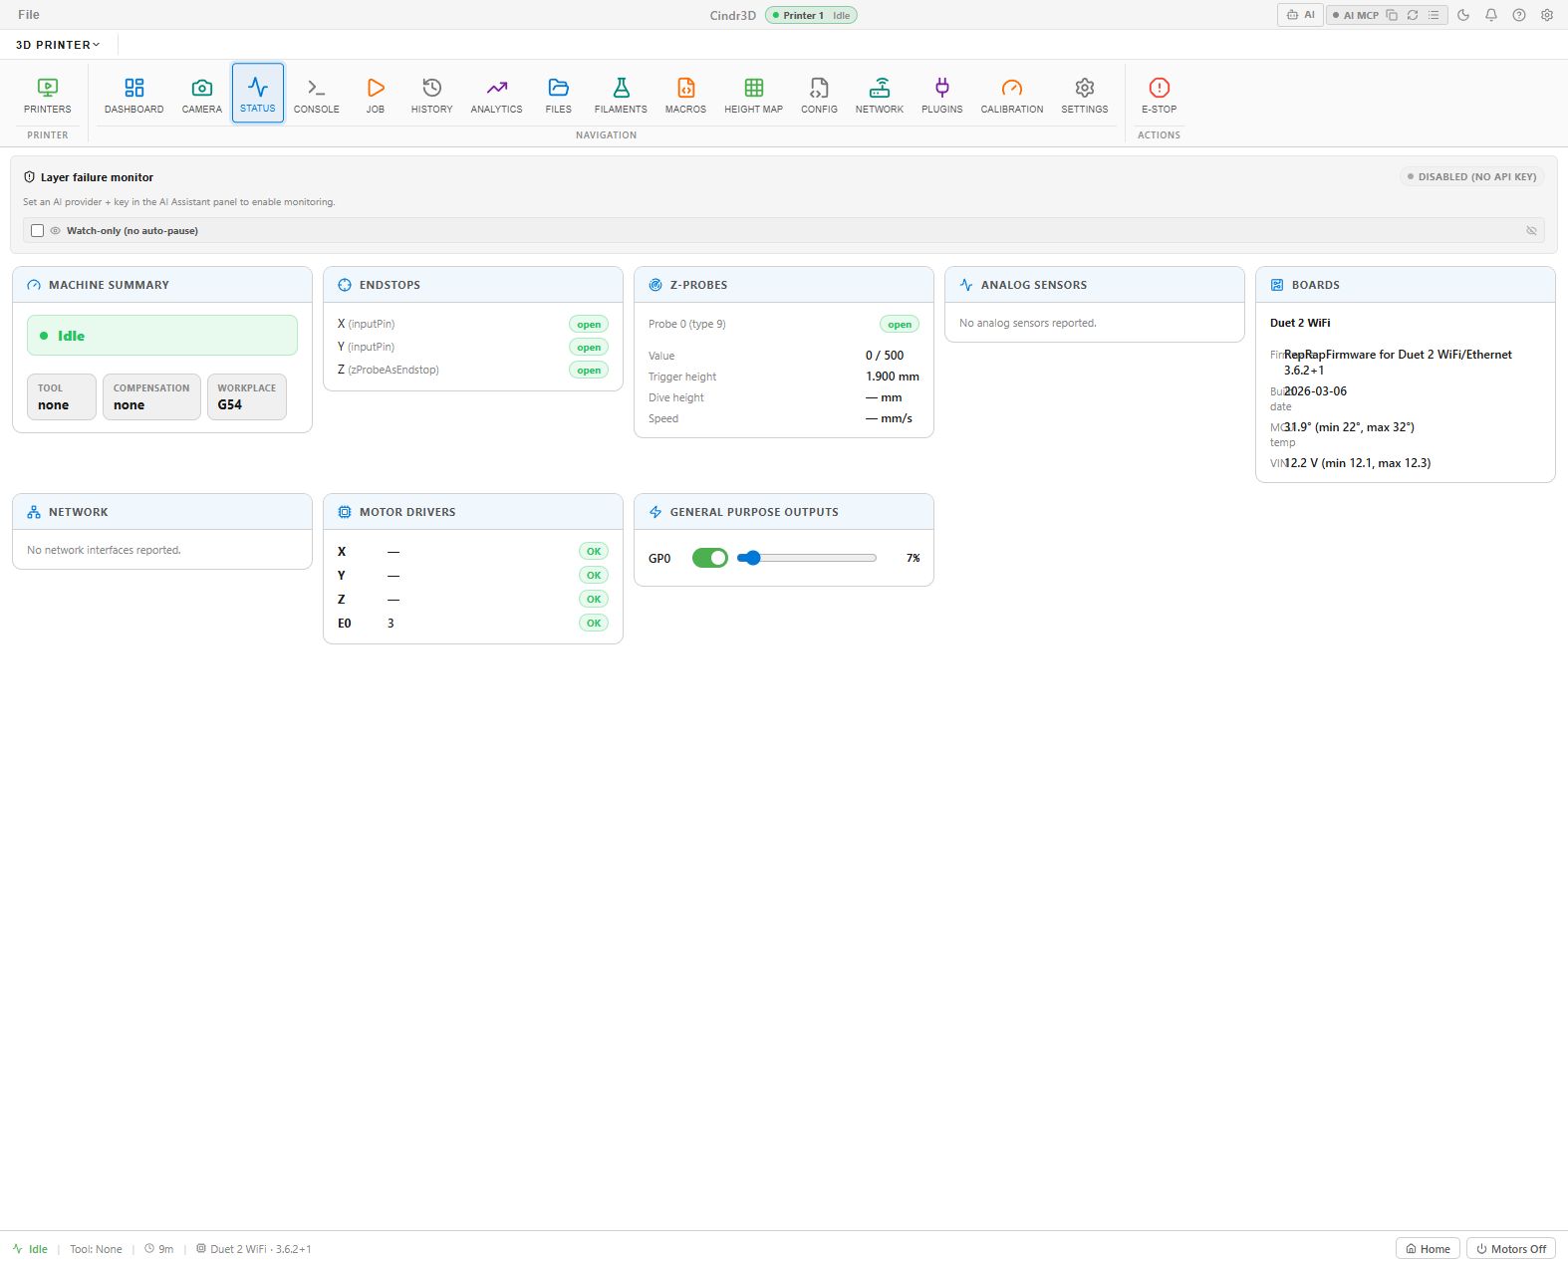
Task: Switch to dark mode moon icon
Action: [x=1463, y=15]
